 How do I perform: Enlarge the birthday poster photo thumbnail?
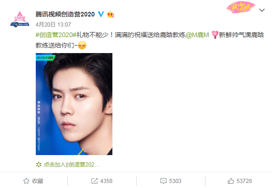click(x=74, y=104)
